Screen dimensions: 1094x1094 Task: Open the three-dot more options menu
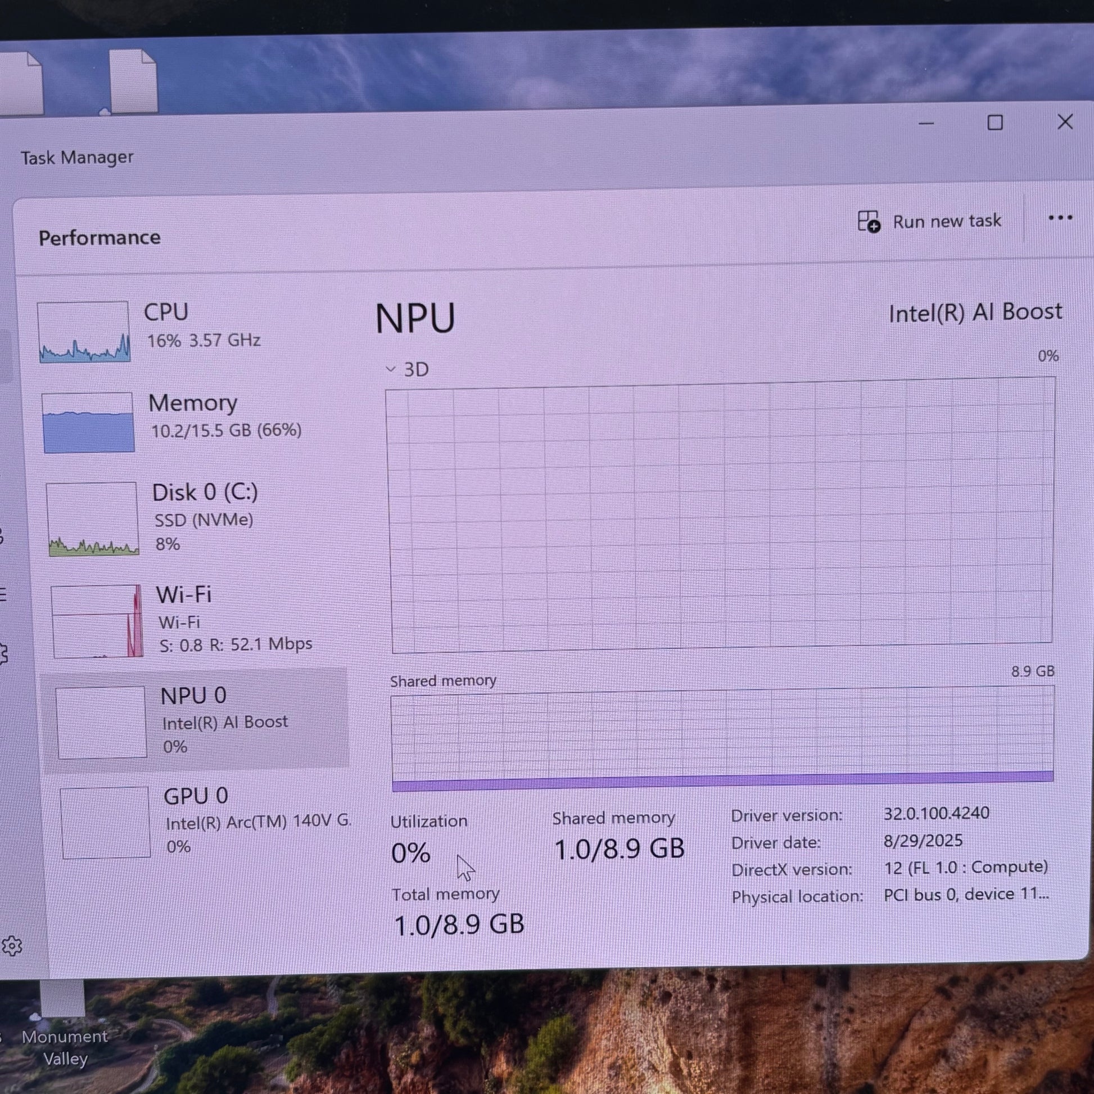pyautogui.click(x=1060, y=218)
